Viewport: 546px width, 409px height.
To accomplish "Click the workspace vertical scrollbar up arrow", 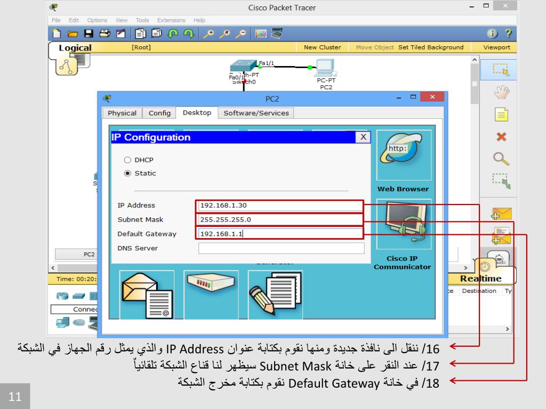I will (474, 60).
